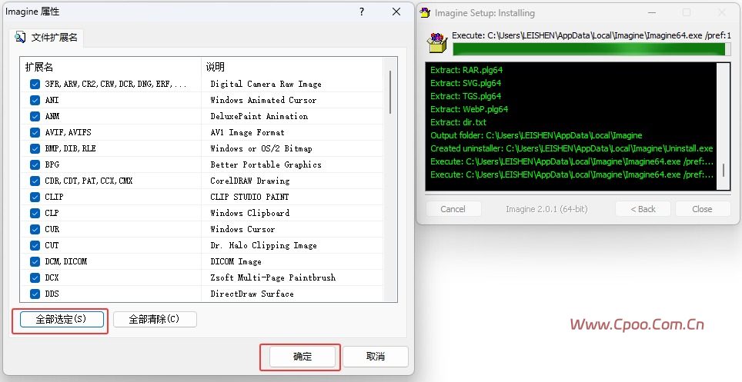The width and height of the screenshot is (742, 382).
Task: Select the Digital Camera Raw Image description
Action: tap(266, 84)
